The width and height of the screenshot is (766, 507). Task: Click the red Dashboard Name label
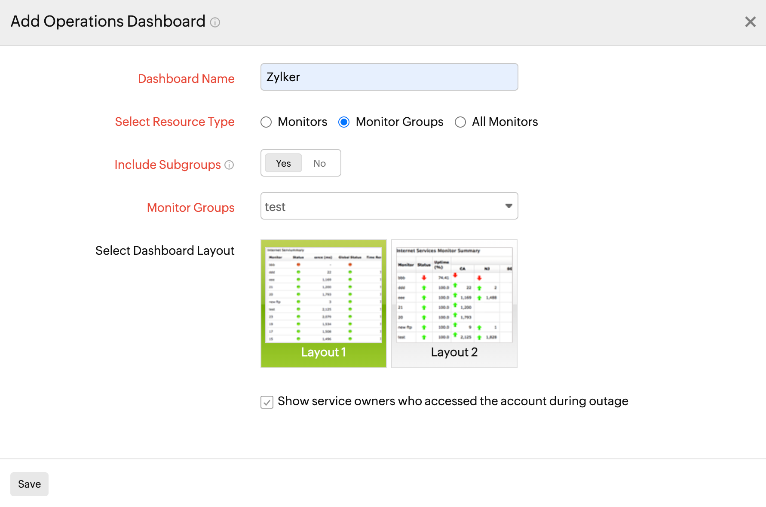coord(186,79)
